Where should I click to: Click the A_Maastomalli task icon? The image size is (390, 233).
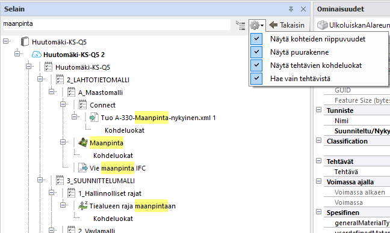pyautogui.click(x=71, y=92)
